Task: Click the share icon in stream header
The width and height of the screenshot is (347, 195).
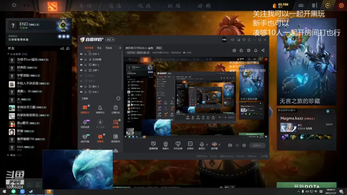Action: (263, 50)
